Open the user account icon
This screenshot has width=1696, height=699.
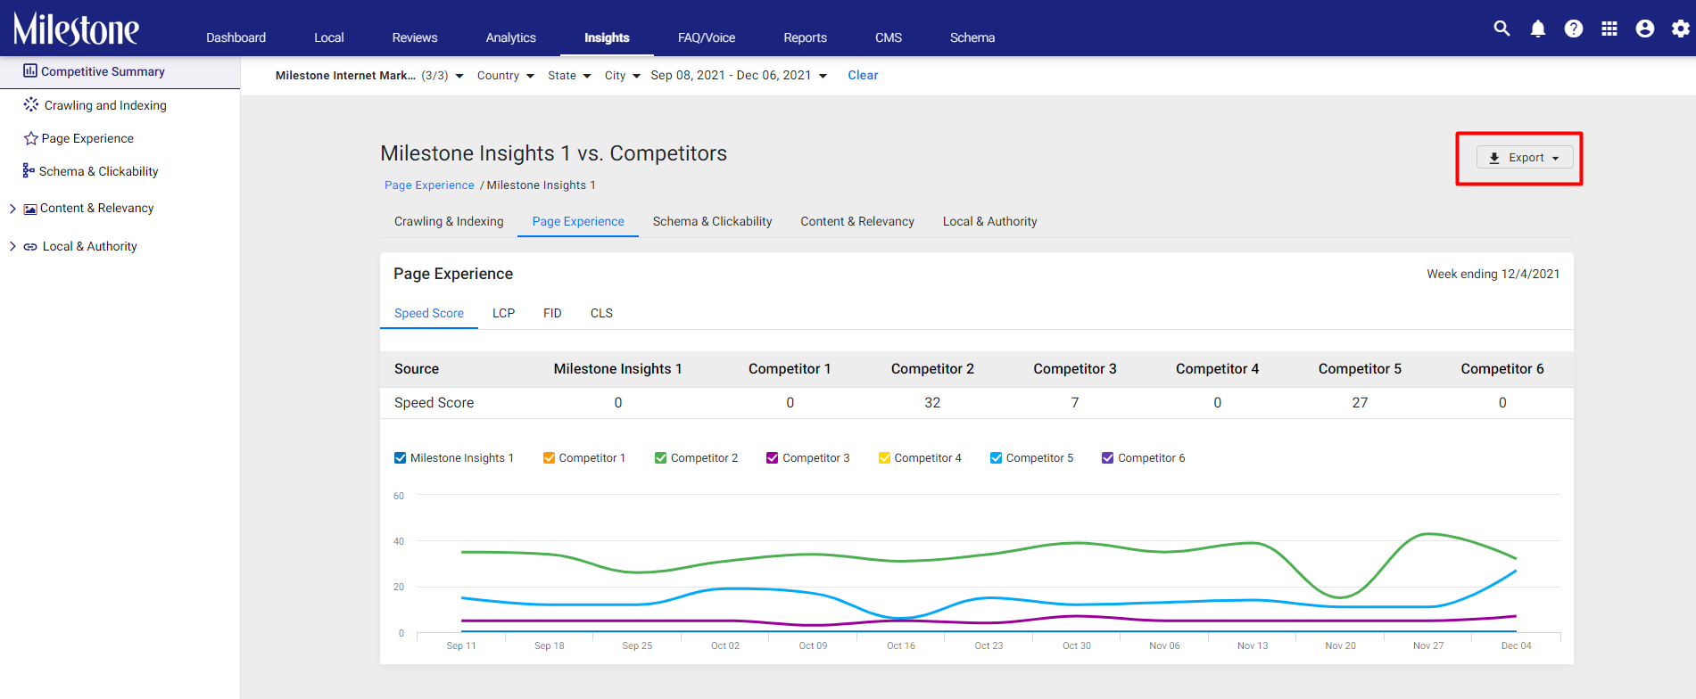(1645, 29)
